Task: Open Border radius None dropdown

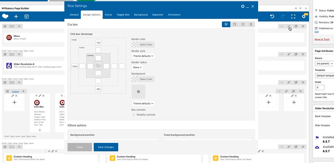Action: pos(137,68)
